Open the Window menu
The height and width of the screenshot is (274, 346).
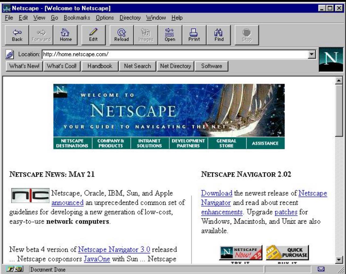point(156,18)
